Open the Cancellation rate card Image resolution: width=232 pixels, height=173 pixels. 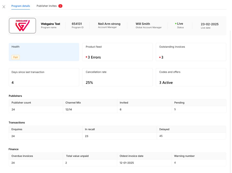click(117, 77)
